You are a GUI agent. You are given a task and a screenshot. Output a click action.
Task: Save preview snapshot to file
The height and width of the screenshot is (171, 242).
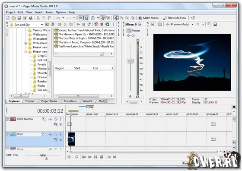pyautogui.click(x=215, y=24)
